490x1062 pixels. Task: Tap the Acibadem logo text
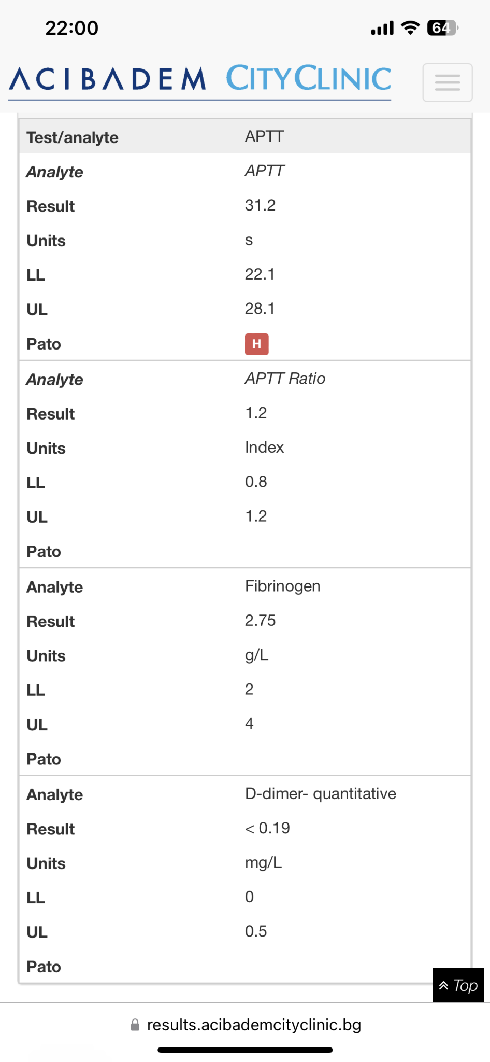(108, 79)
